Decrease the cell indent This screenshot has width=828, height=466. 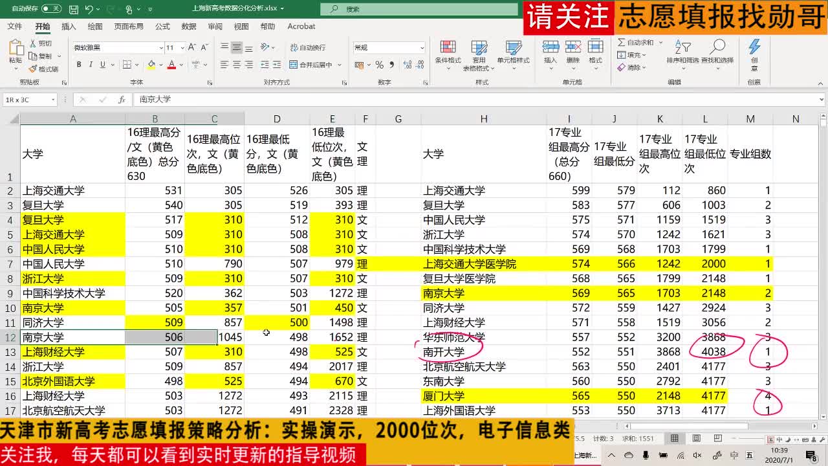pyautogui.click(x=266, y=65)
